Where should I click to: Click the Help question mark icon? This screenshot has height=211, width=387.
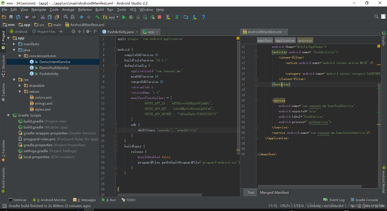[x=203, y=17]
